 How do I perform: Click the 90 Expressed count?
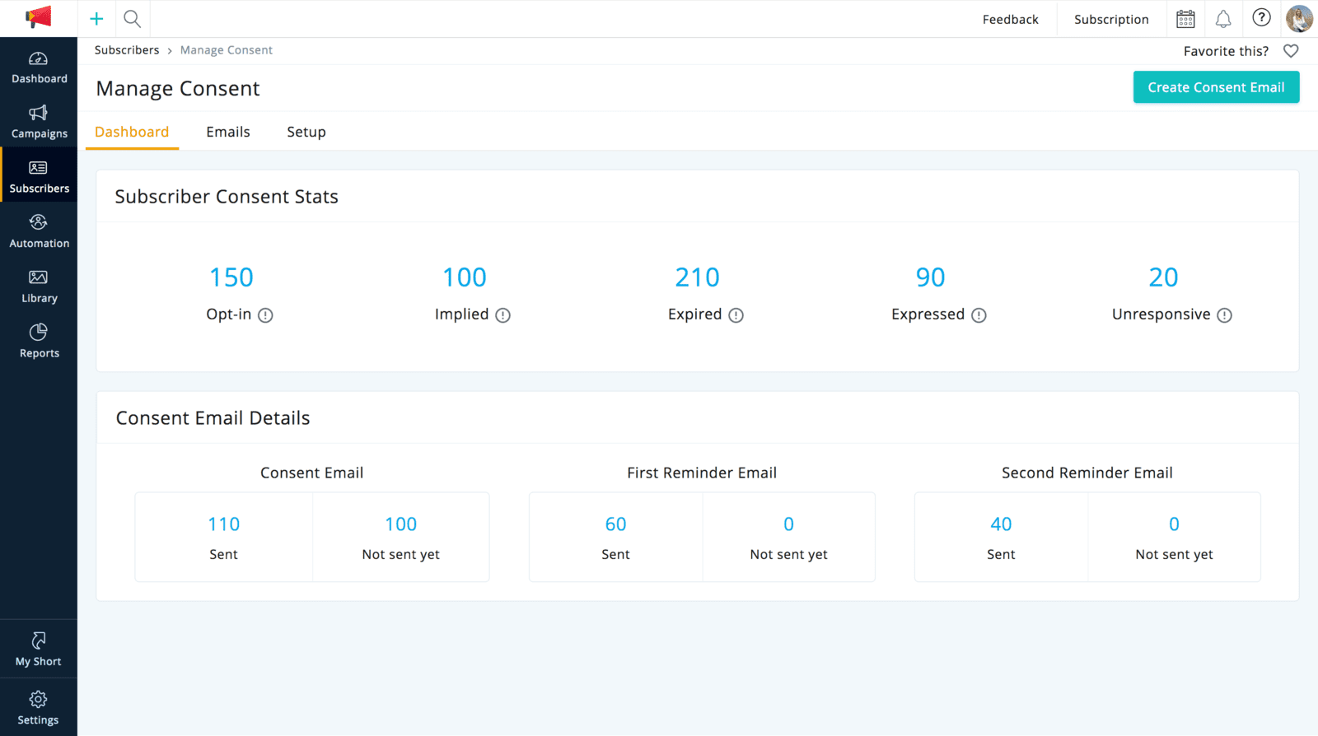(931, 277)
